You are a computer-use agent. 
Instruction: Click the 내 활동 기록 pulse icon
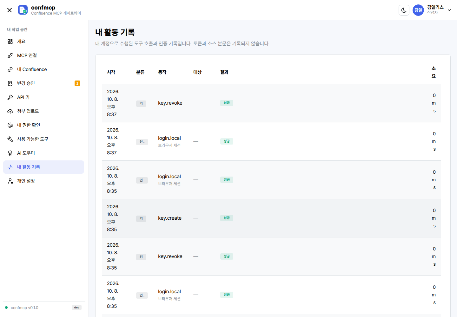pos(10,167)
